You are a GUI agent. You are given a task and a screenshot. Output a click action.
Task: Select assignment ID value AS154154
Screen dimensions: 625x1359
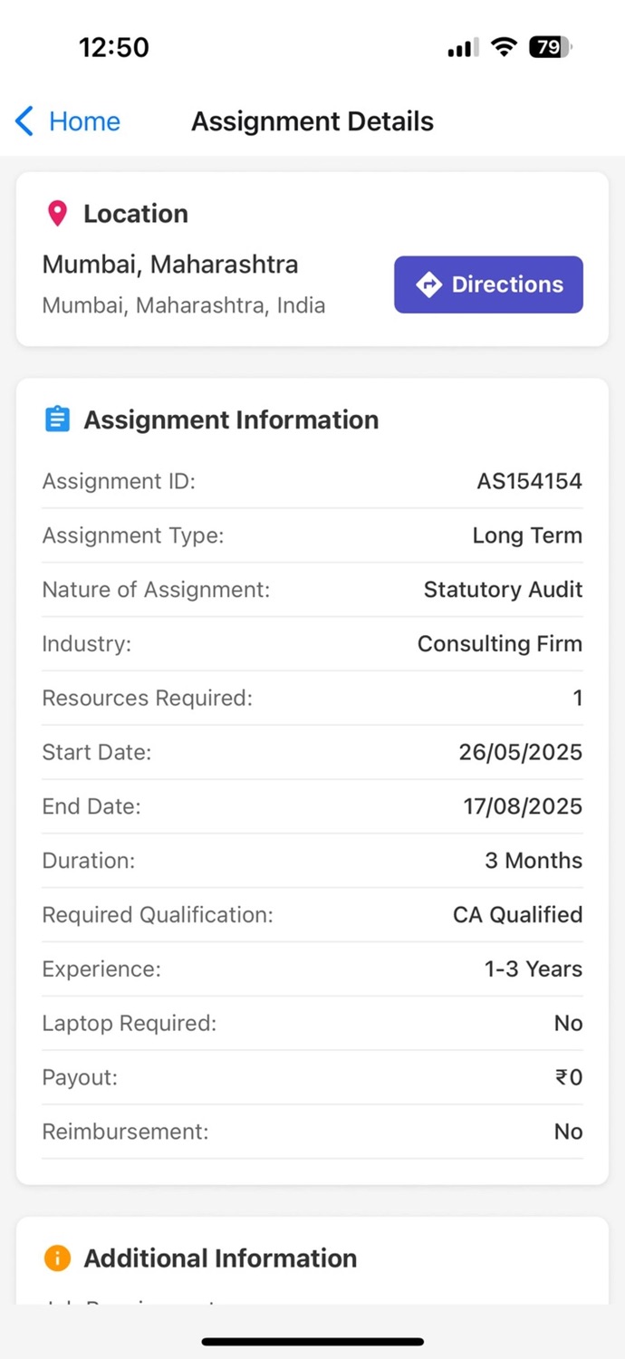[530, 481]
